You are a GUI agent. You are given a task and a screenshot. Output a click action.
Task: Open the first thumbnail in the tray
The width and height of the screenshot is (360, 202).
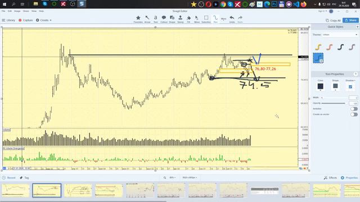click(16, 190)
